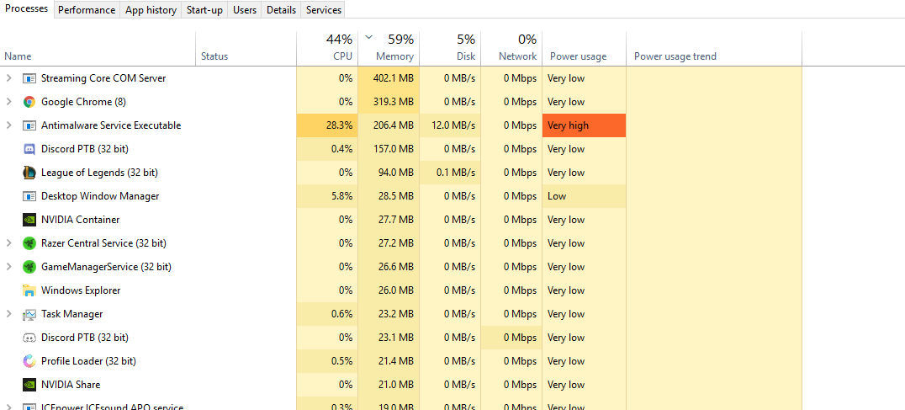
Task: Click the 206.4 MB memory cell
Action: click(x=389, y=125)
